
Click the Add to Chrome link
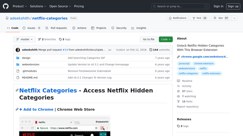click(x=36, y=109)
